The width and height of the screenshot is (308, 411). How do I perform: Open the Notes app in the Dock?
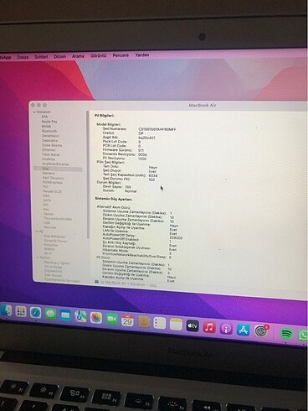pos(176,325)
